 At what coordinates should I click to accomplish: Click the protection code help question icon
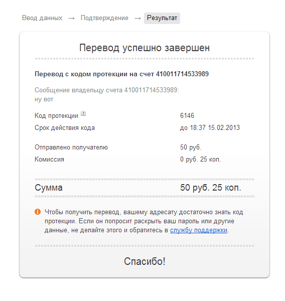tap(83, 113)
